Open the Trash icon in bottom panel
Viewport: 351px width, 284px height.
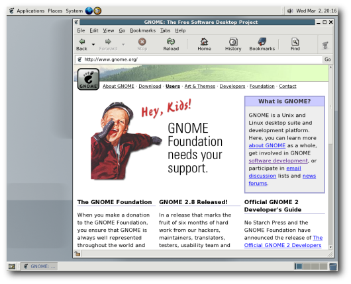333,266
